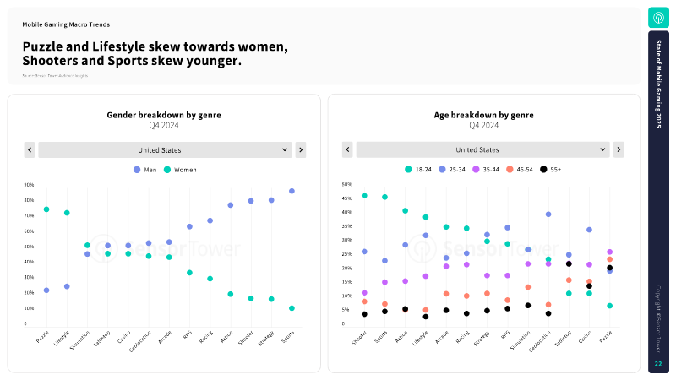This screenshot has height=380, width=676.
Task: Go to next country in Gender chart
Action: 301,150
